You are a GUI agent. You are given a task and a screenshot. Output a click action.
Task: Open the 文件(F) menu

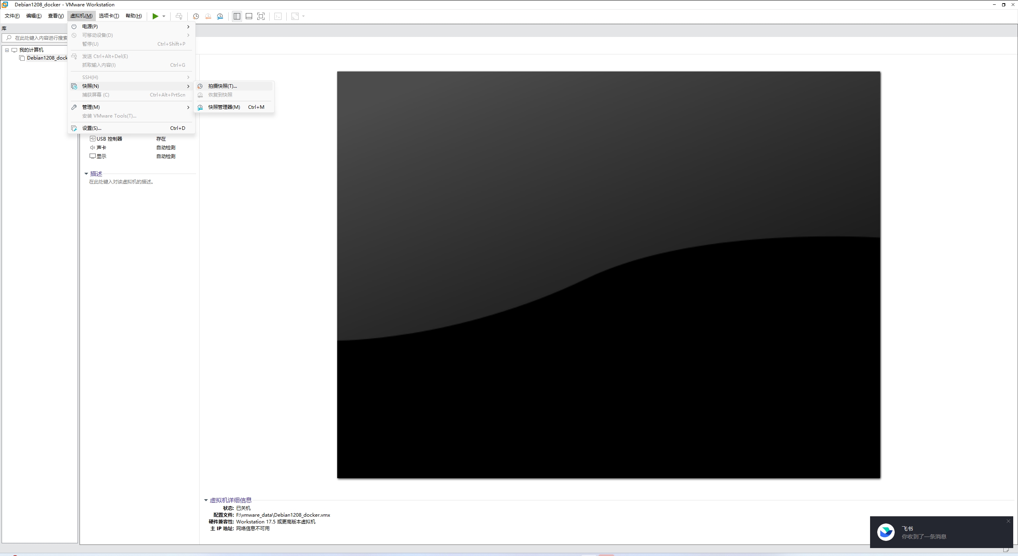[x=12, y=16]
